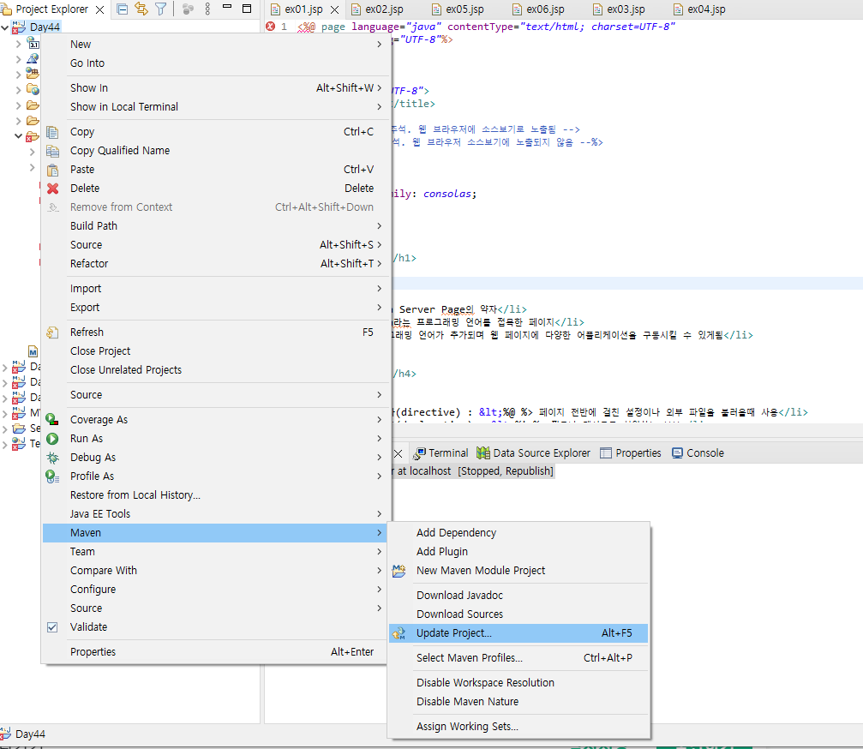Click the Coverage As icon

tap(52, 419)
